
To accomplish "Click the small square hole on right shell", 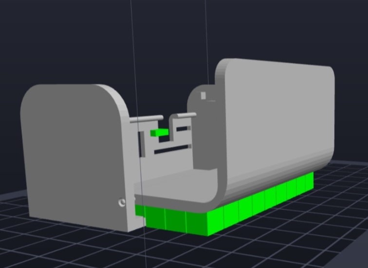I will 203,95.
